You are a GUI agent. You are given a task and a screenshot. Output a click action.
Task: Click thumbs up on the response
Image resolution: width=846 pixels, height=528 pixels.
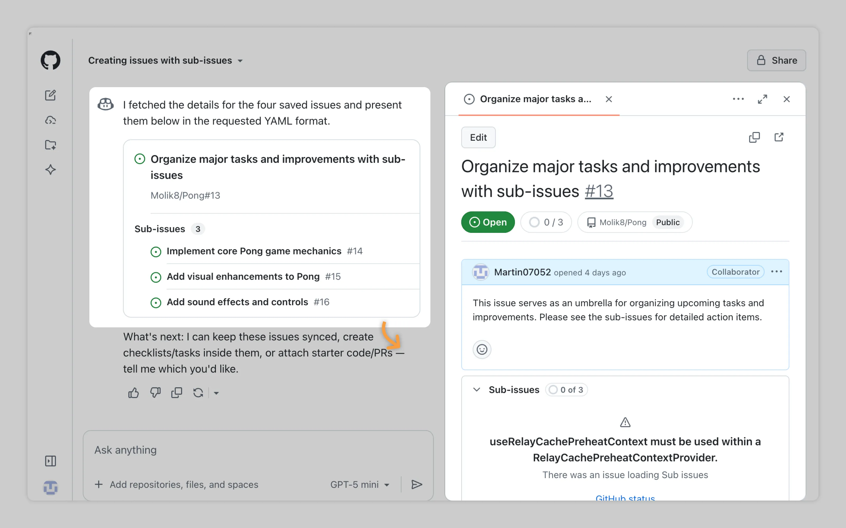pos(133,393)
